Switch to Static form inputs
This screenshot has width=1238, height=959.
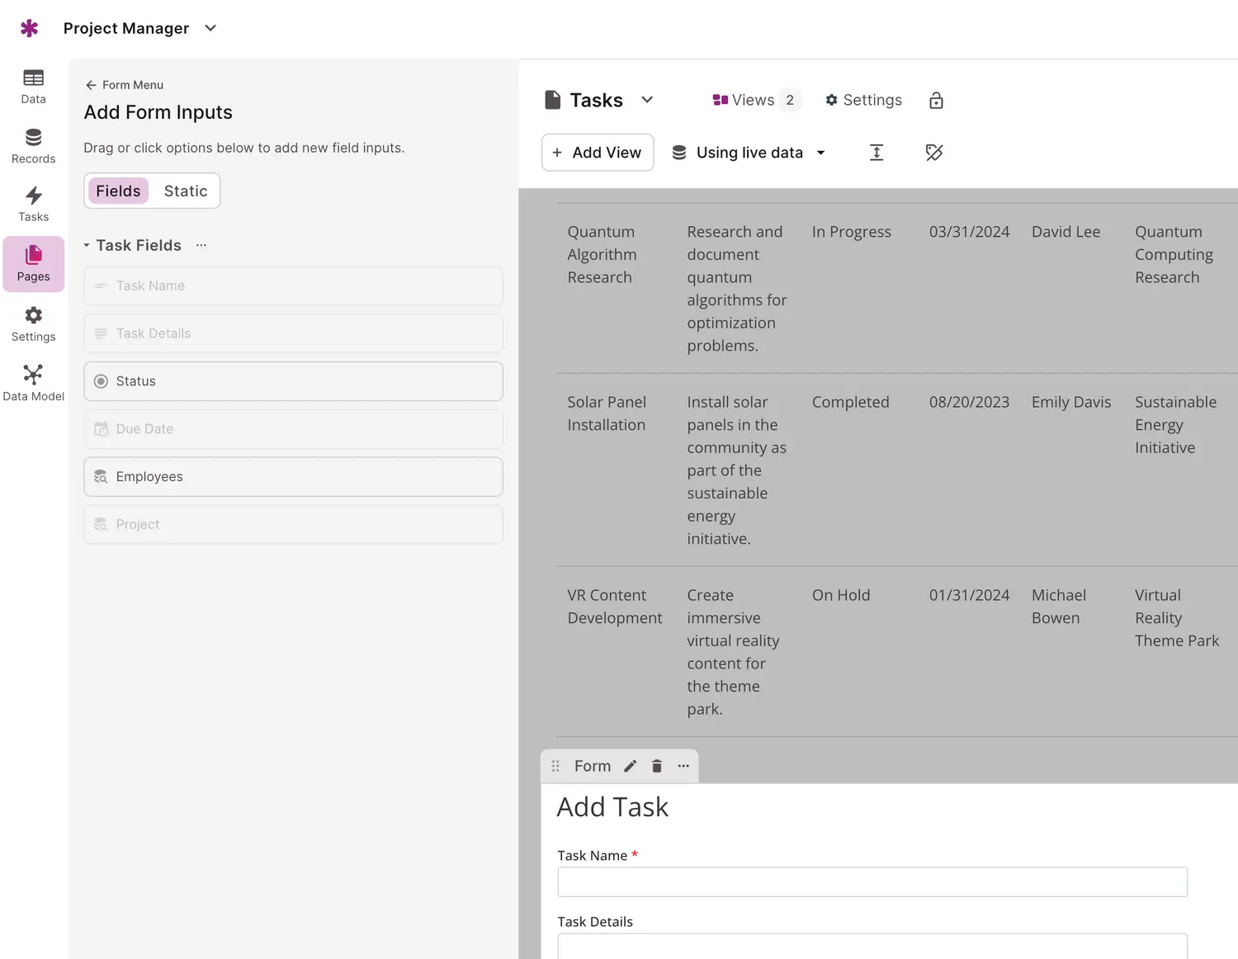(x=185, y=191)
